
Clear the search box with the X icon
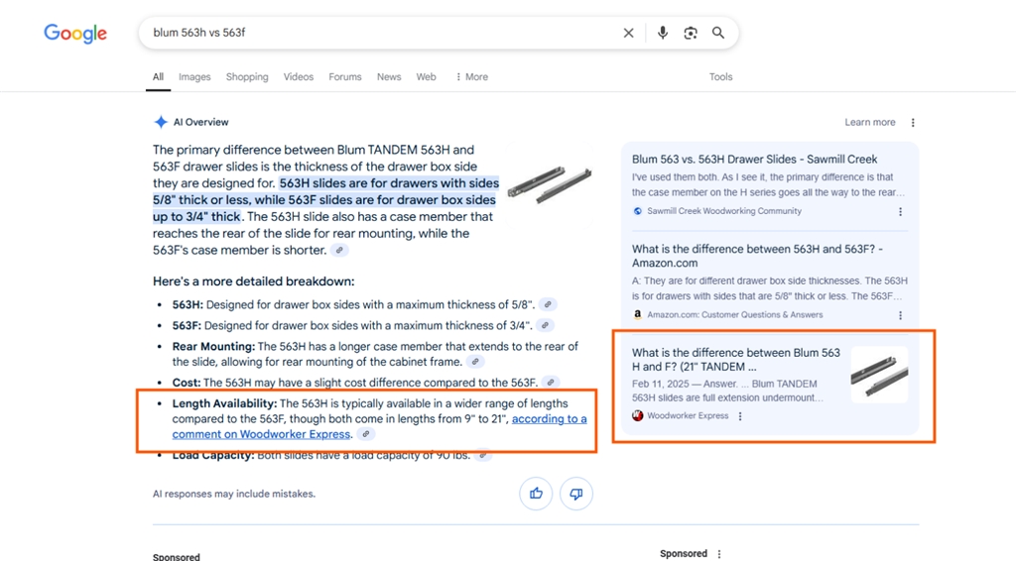click(x=628, y=33)
